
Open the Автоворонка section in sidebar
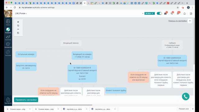(x=8, y=45)
